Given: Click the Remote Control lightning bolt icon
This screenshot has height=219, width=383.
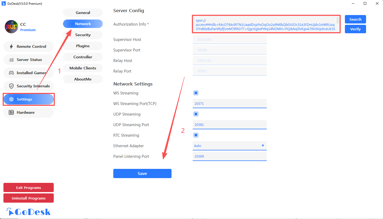Looking at the screenshot, I should (x=11, y=46).
